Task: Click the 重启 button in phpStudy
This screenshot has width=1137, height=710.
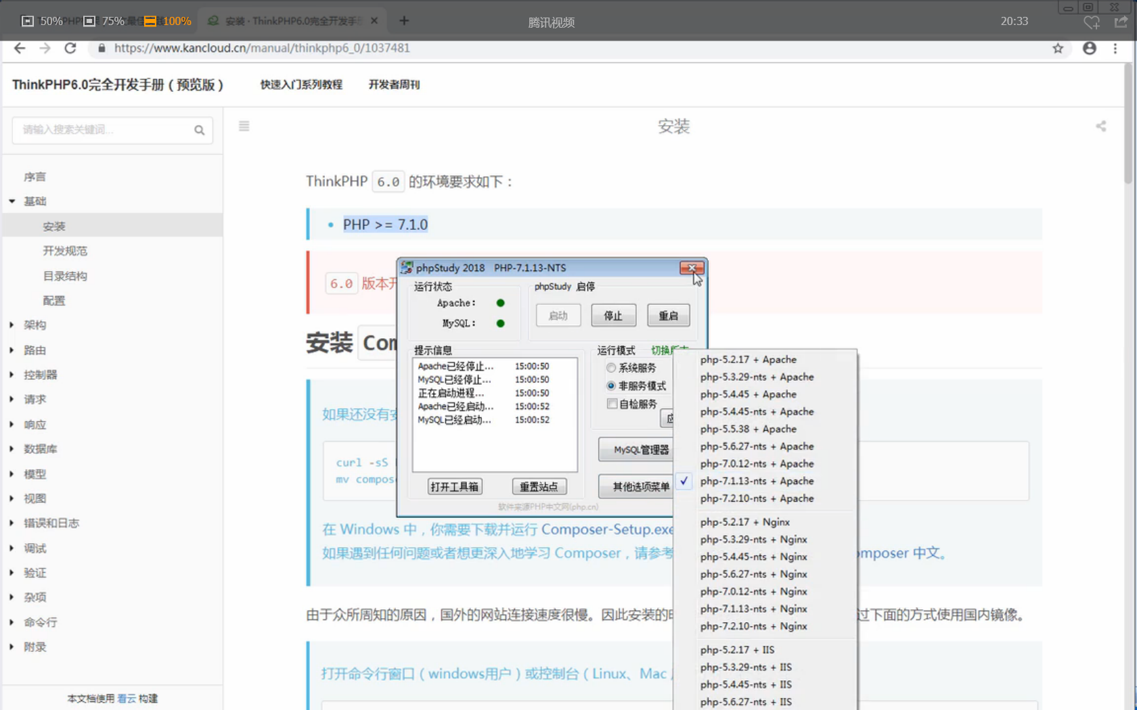Action: click(x=669, y=315)
